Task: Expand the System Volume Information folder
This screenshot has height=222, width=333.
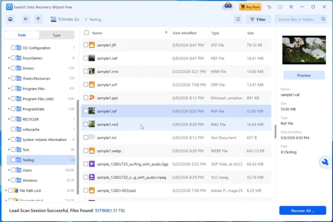Action: [x=9, y=139]
